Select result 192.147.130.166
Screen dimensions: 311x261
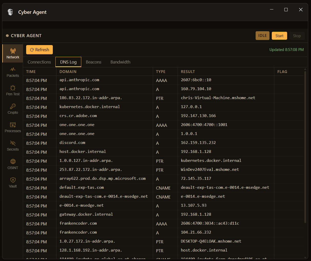[x=198, y=116]
